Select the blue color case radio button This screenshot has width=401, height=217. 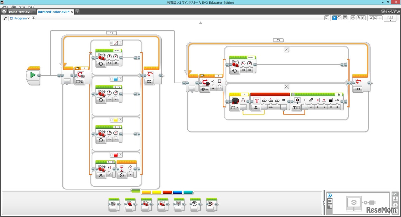(x=111, y=79)
